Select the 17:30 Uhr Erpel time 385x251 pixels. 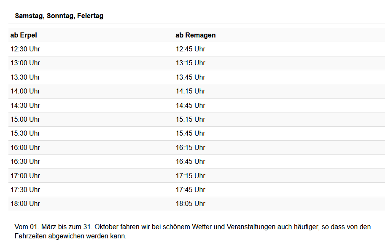point(25,190)
